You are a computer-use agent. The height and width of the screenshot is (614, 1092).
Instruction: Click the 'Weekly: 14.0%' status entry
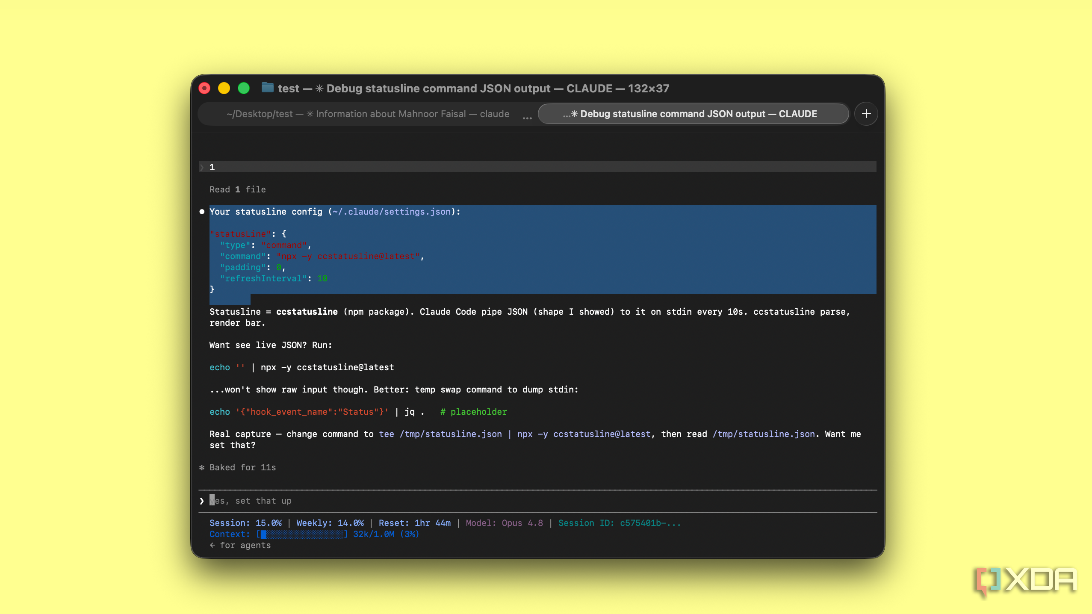330,523
